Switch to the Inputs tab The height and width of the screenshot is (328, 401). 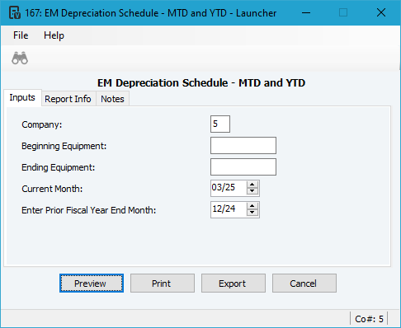(x=22, y=97)
